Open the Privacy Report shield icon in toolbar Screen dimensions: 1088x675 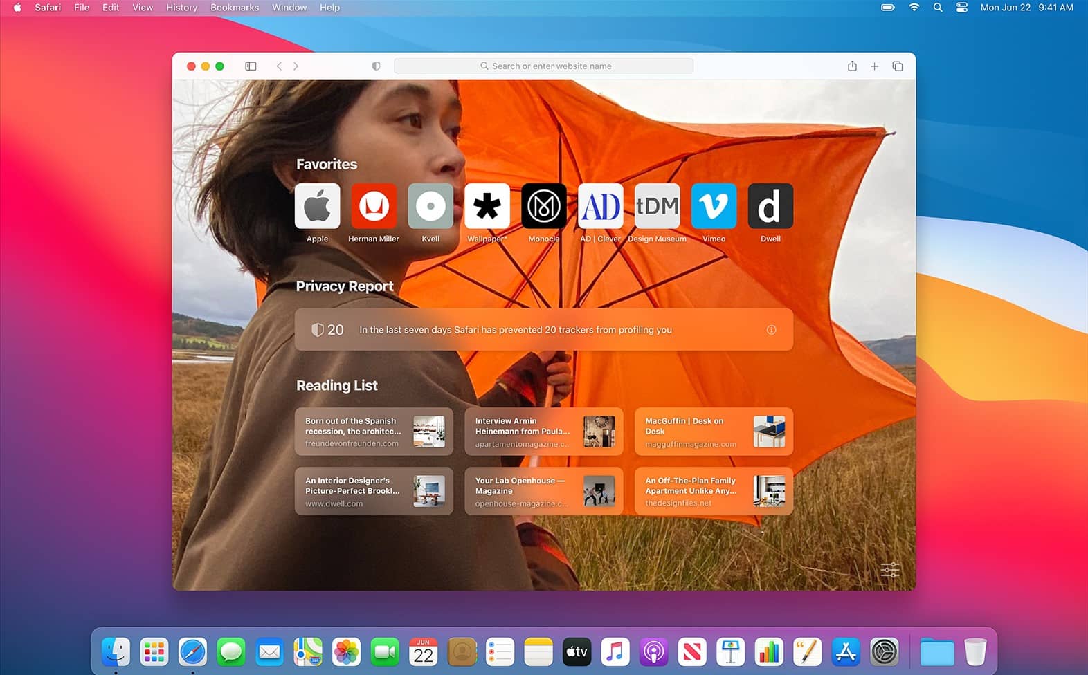point(376,66)
